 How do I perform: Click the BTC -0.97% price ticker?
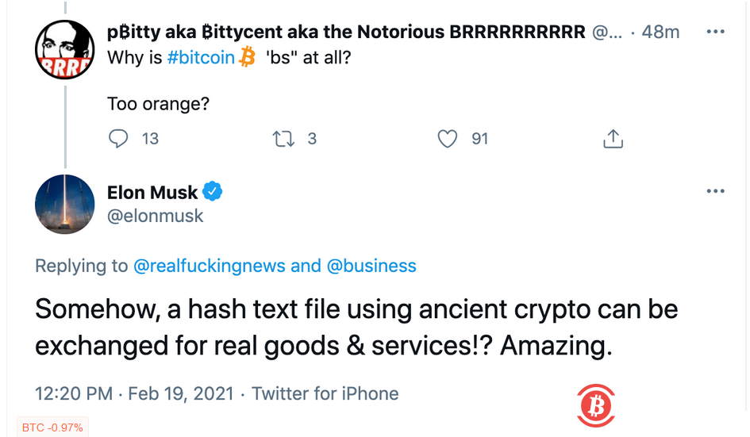(x=52, y=428)
